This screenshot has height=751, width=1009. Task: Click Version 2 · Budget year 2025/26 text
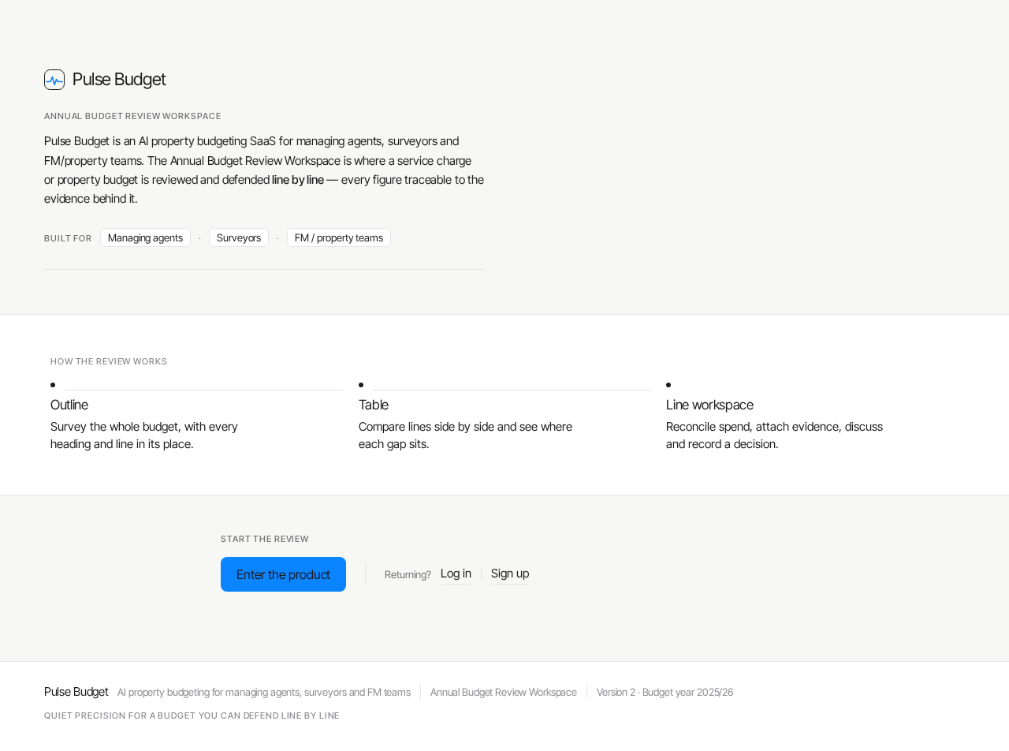(x=665, y=692)
